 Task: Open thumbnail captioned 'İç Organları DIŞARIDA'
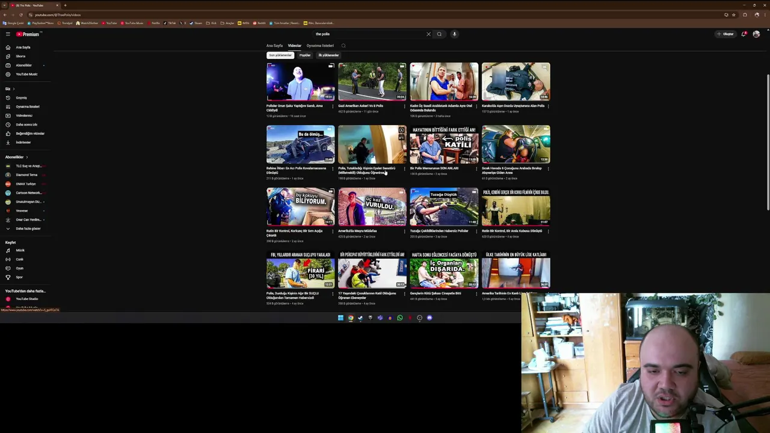pos(444,269)
